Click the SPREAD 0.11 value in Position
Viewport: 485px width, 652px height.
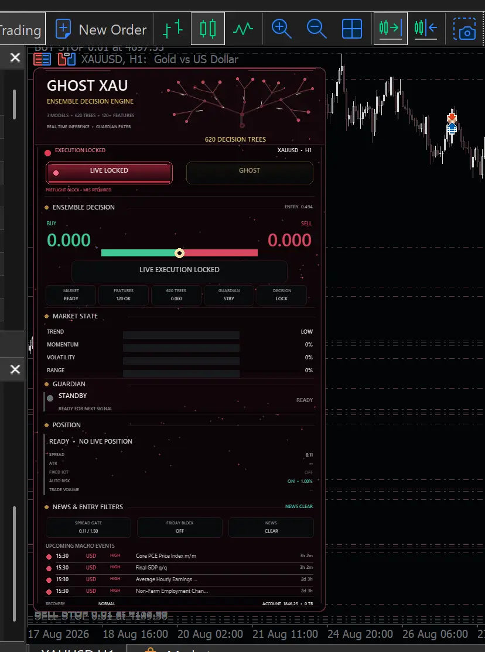pos(309,455)
